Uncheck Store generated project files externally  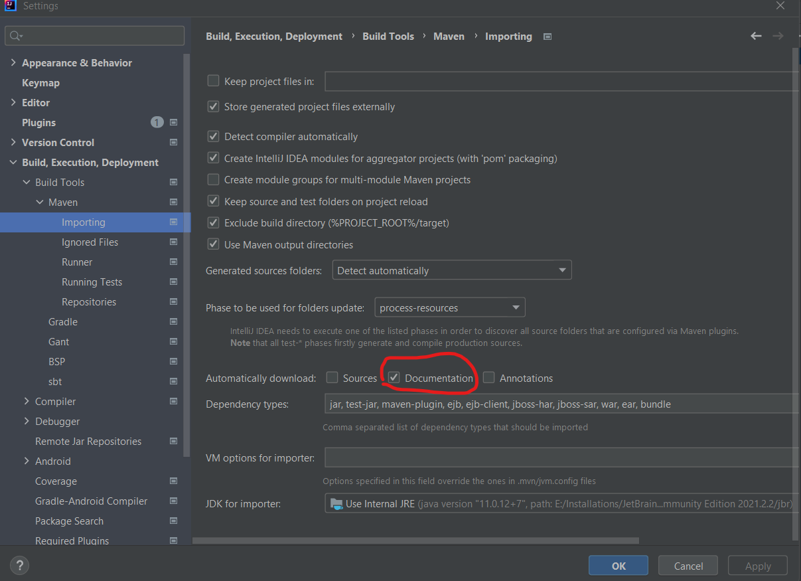[x=213, y=106]
